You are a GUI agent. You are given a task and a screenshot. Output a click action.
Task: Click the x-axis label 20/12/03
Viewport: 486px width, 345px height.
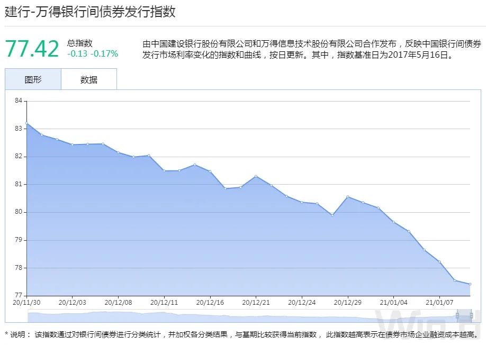pos(72,303)
